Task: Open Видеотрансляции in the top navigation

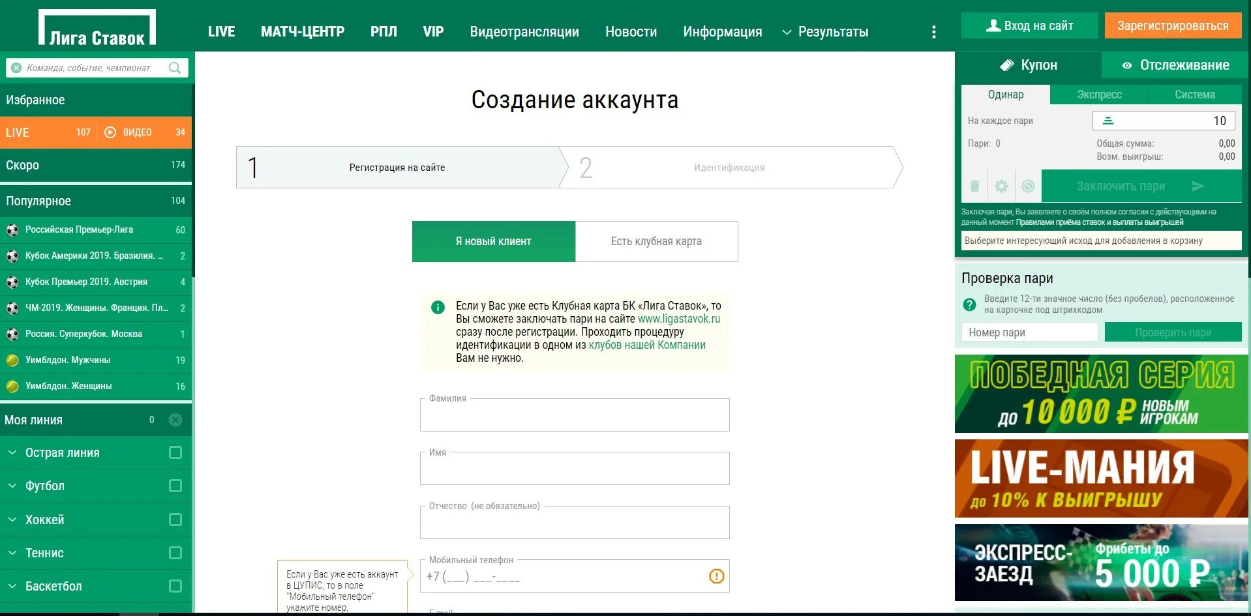Action: click(x=524, y=32)
